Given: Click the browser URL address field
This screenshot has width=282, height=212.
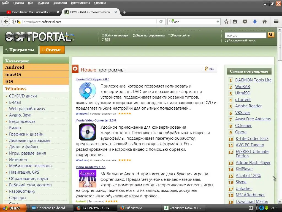Looking at the screenshot, I should (x=90, y=22).
